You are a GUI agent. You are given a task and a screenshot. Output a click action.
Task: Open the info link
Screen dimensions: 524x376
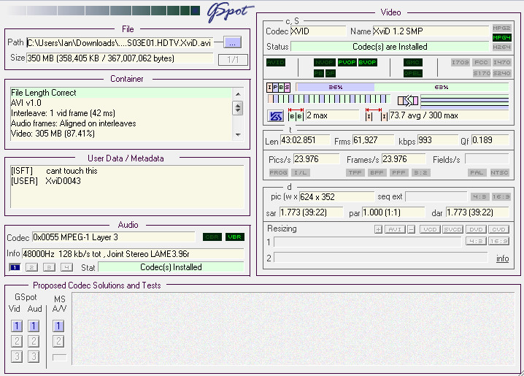click(502, 258)
